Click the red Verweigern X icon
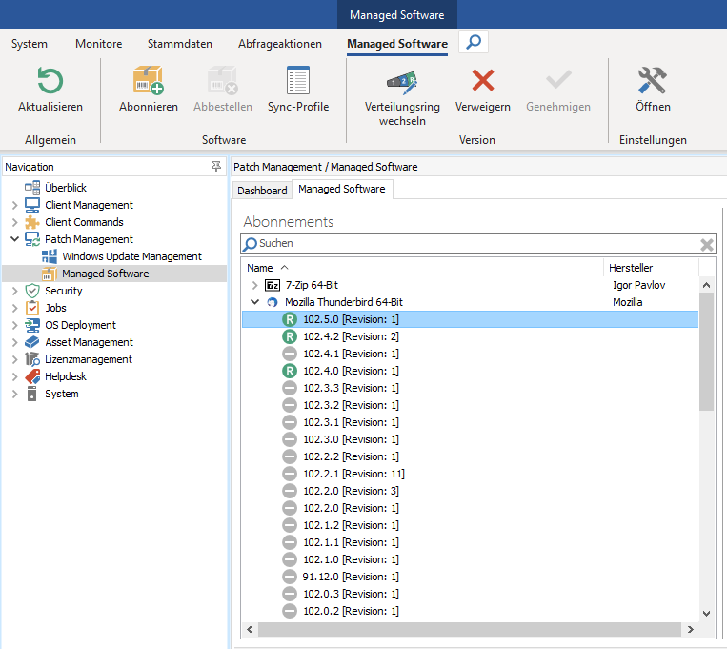 point(482,80)
